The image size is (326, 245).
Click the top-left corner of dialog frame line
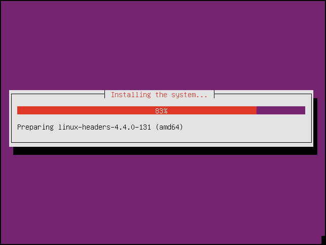(12, 94)
